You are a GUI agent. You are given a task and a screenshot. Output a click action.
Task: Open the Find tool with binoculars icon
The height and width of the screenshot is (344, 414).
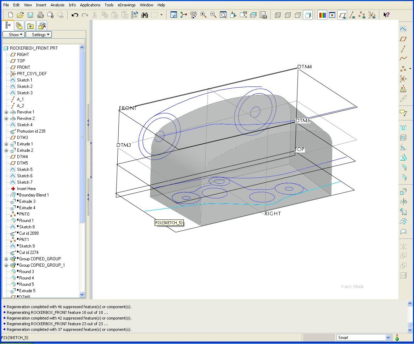coord(145,15)
